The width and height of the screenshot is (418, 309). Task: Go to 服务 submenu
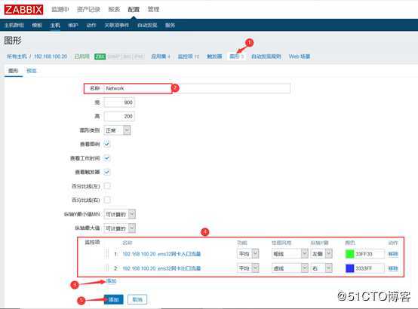pos(170,25)
